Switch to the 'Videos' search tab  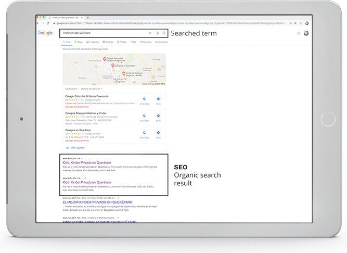tap(122, 42)
